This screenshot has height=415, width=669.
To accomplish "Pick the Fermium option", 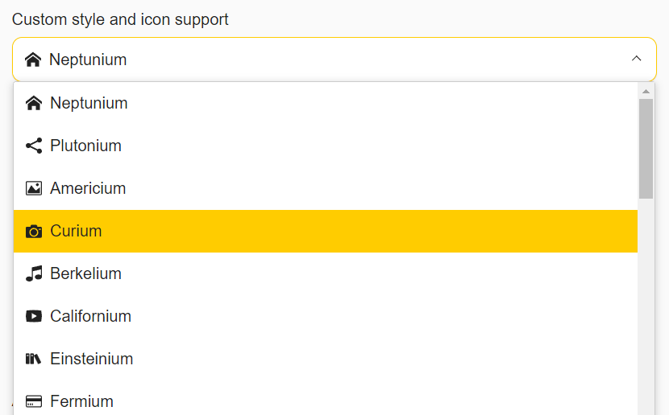I will (x=326, y=399).
